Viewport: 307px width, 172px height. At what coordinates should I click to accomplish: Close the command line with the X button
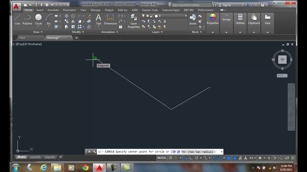[89, 151]
